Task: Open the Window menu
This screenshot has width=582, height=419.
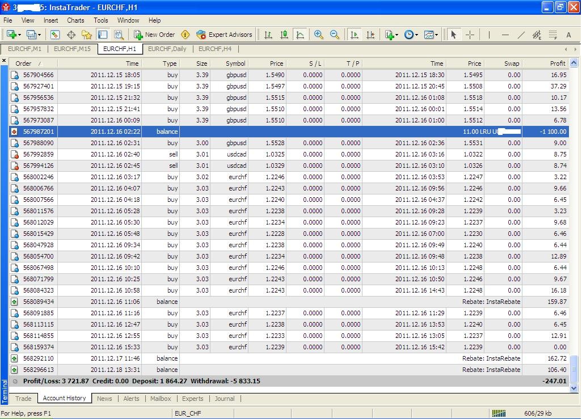Action: (x=128, y=20)
